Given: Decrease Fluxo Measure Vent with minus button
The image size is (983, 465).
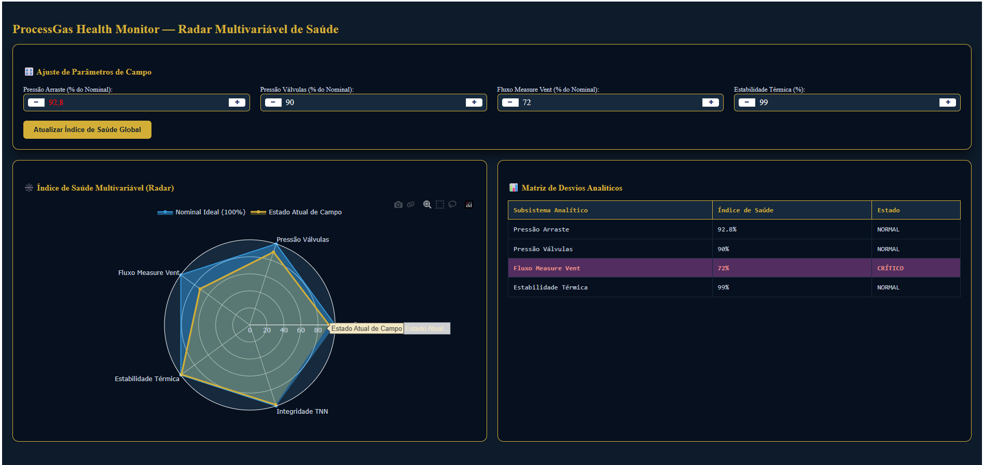Looking at the screenshot, I should click(x=510, y=103).
